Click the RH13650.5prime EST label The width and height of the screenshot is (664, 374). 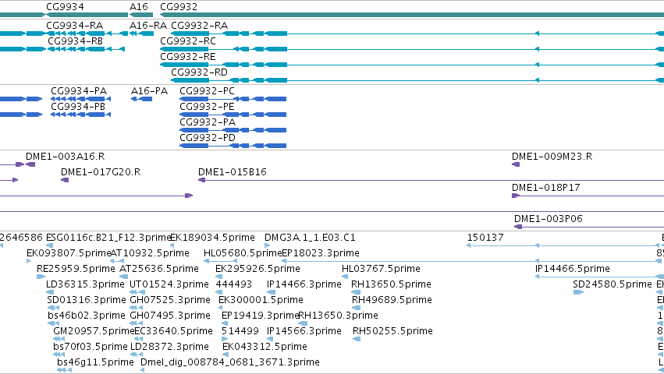[391, 284]
